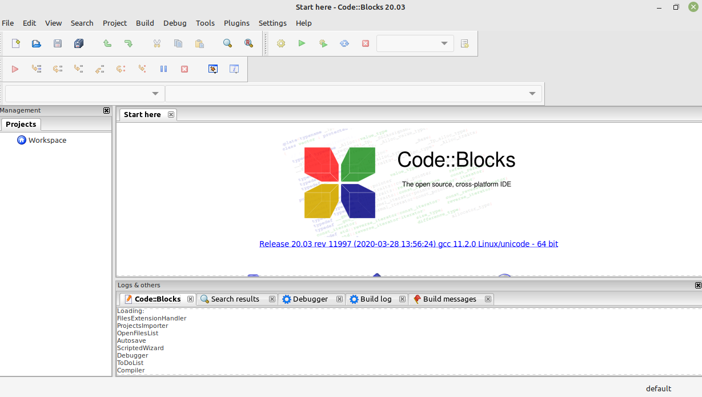Open the Settings menu
The width and height of the screenshot is (702, 397).
(272, 23)
